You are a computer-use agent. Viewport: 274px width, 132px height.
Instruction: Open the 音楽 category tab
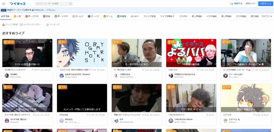tap(47, 16)
